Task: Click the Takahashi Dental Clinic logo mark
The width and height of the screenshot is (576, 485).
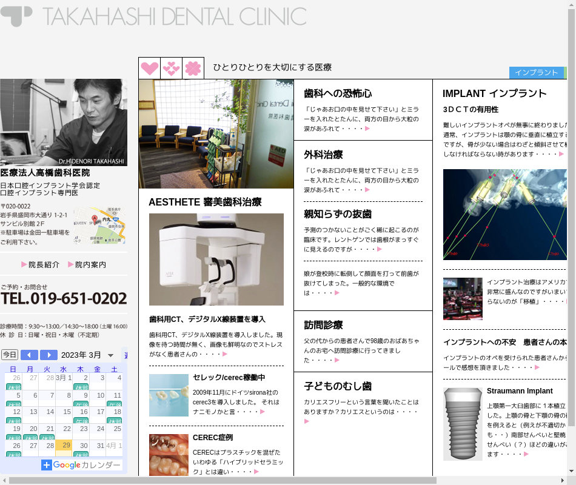Action: (x=16, y=16)
